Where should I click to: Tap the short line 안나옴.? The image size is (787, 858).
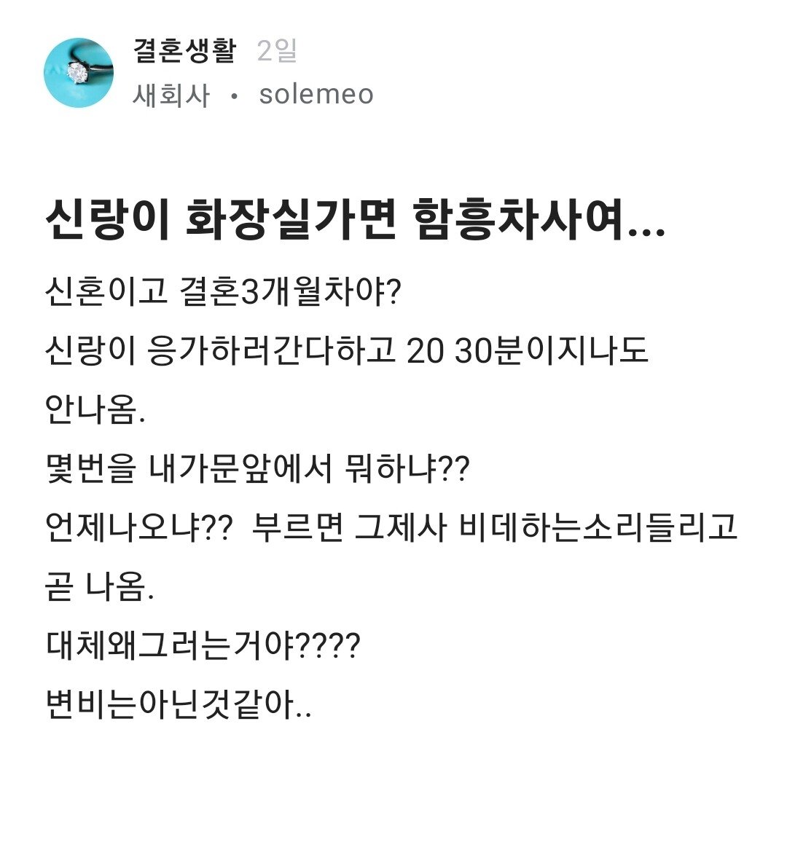[95, 409]
